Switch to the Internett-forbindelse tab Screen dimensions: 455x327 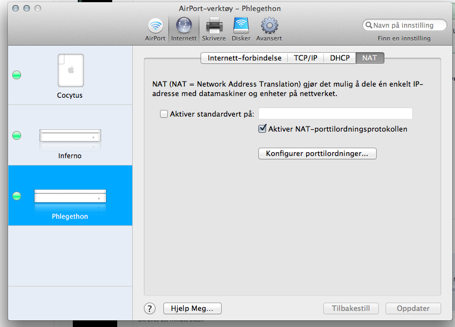(244, 58)
